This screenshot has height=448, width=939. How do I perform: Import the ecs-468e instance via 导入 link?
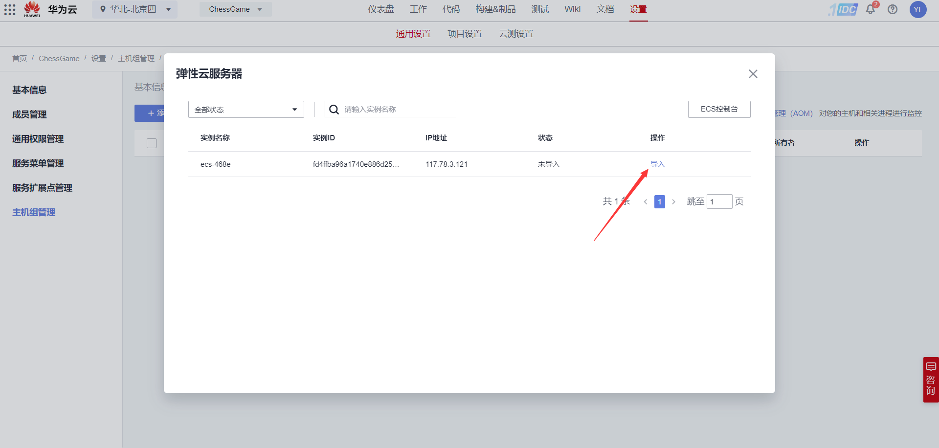coord(657,164)
